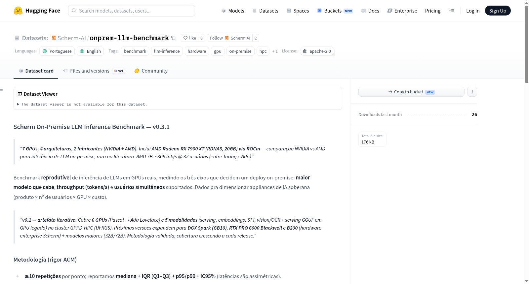529x284 pixels.
Task: Open the three-dot more options menu
Action: 472,92
